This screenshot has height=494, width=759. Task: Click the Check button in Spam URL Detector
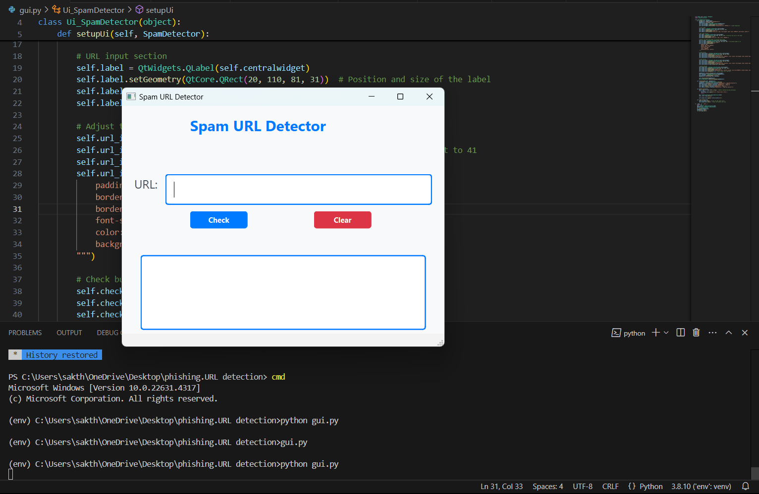(x=218, y=220)
